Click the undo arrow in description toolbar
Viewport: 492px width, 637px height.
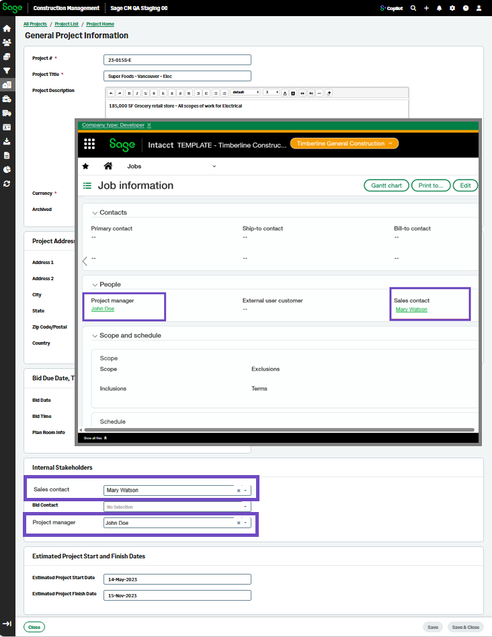click(x=111, y=93)
